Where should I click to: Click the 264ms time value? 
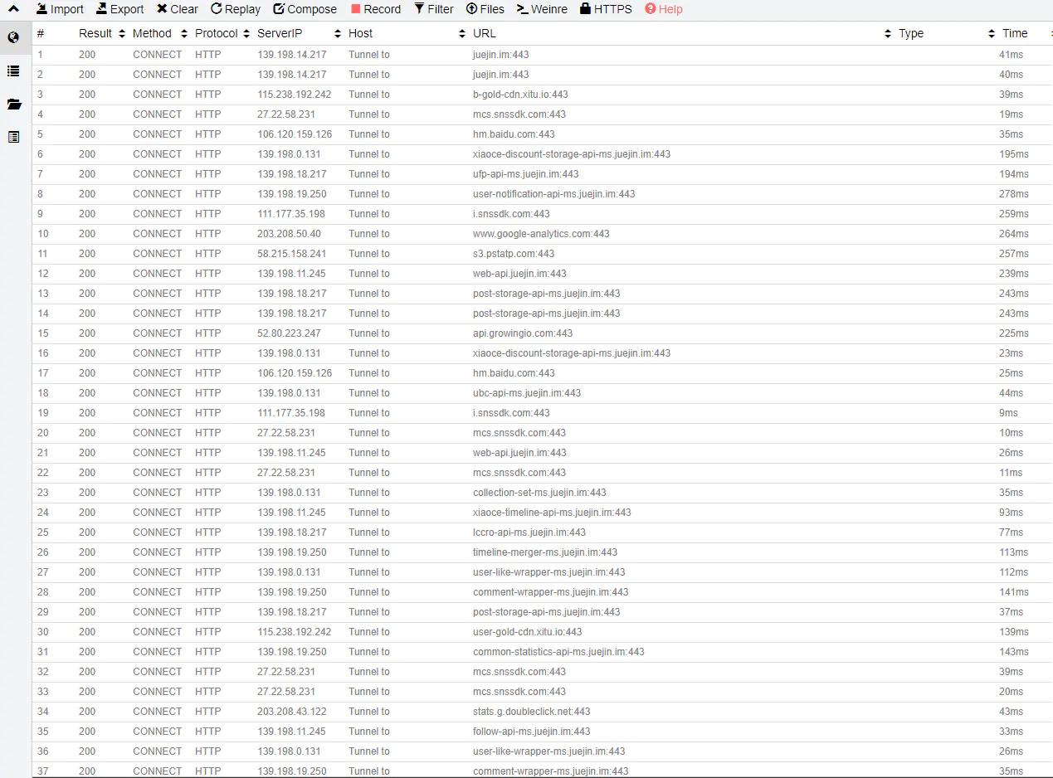pyautogui.click(x=1014, y=234)
